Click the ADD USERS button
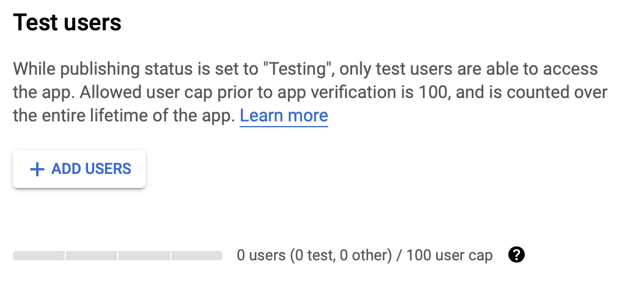632x286 pixels. pyautogui.click(x=79, y=169)
